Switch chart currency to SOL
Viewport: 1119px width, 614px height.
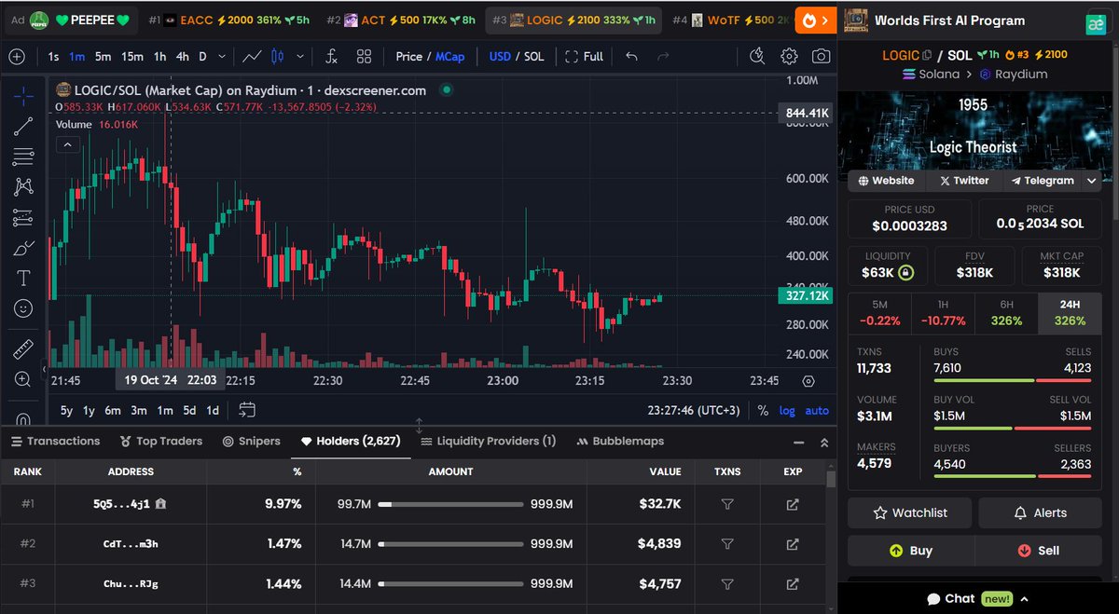[533, 57]
